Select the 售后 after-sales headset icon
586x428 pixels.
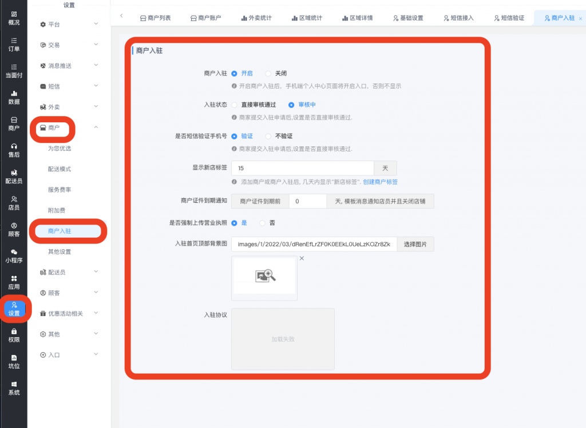pos(14,150)
